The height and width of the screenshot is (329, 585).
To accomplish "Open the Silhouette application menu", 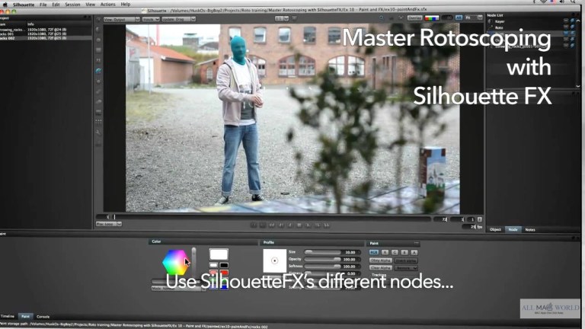I will [x=23, y=5].
